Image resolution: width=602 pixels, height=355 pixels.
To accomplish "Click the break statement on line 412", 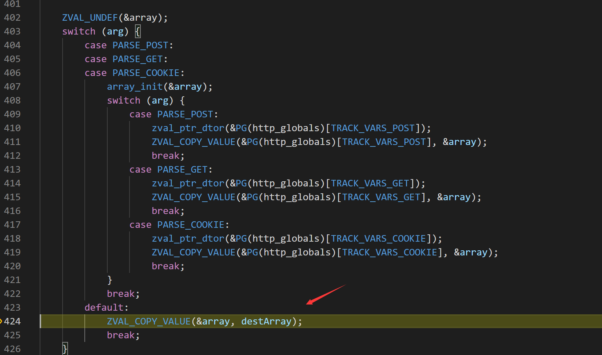I will (168, 156).
